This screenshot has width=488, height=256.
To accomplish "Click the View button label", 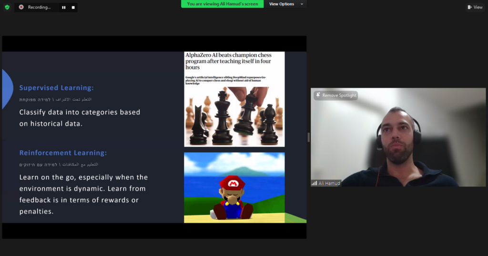I will (x=478, y=7).
